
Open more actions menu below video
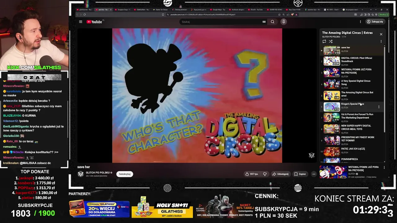pos(314,174)
